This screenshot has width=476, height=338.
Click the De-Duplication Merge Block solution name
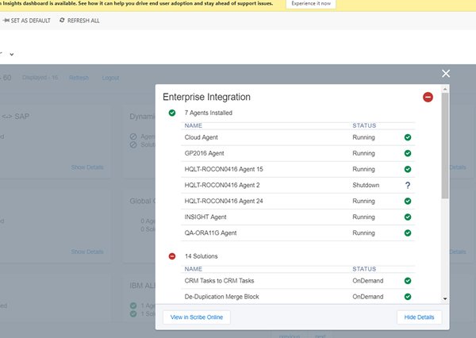click(x=221, y=297)
